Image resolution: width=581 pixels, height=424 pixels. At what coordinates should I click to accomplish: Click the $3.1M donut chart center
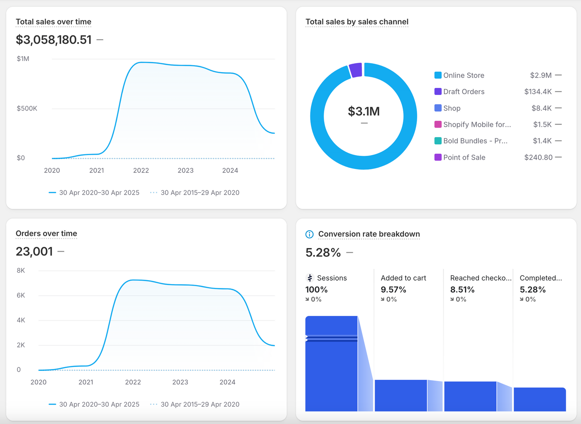pos(364,112)
